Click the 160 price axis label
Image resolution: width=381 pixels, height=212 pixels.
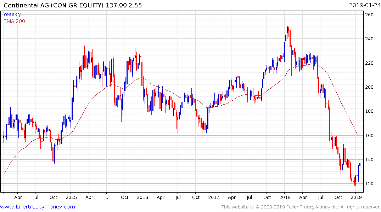[x=369, y=135]
